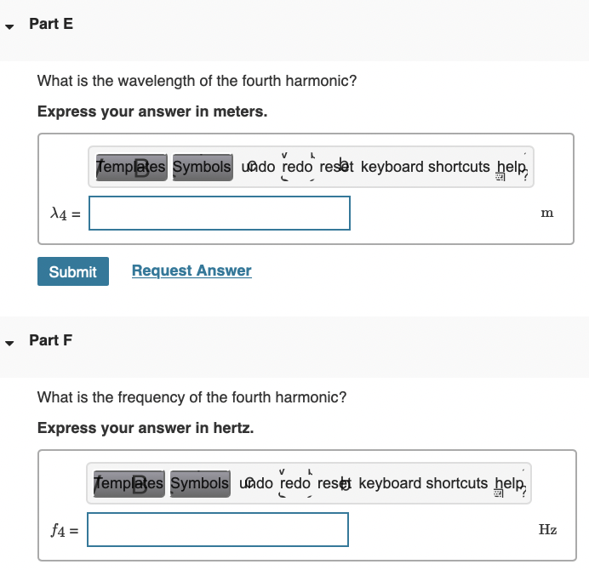Click undo in Part F toolbar

point(257,483)
